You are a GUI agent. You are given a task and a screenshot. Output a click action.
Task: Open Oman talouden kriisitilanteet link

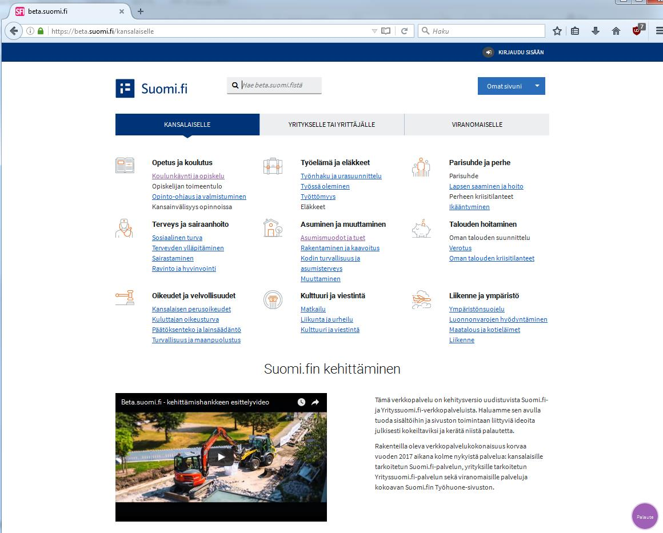point(492,258)
